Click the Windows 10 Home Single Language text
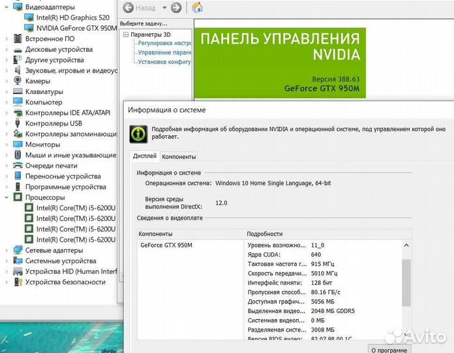This screenshot has height=353, width=454. pos(273,183)
